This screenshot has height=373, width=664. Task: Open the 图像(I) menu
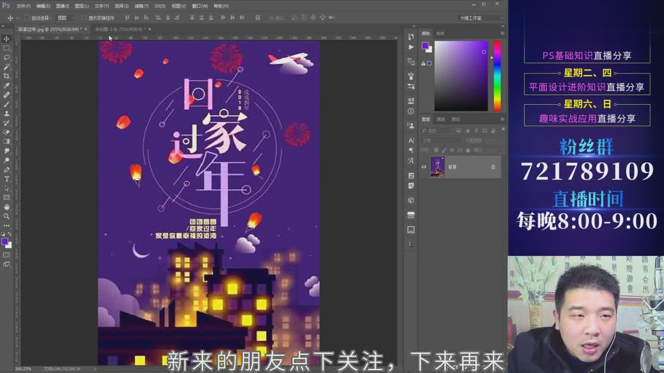(x=62, y=6)
